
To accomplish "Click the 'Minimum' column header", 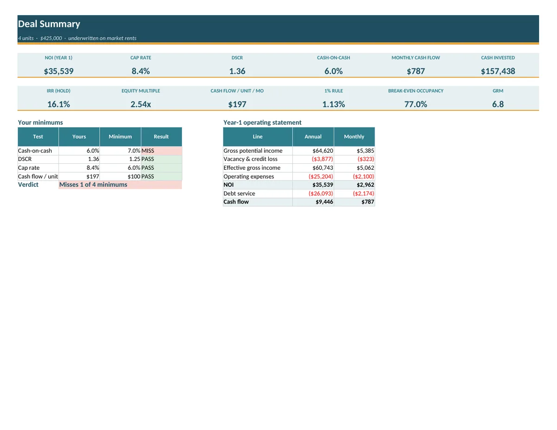I will (120, 137).
